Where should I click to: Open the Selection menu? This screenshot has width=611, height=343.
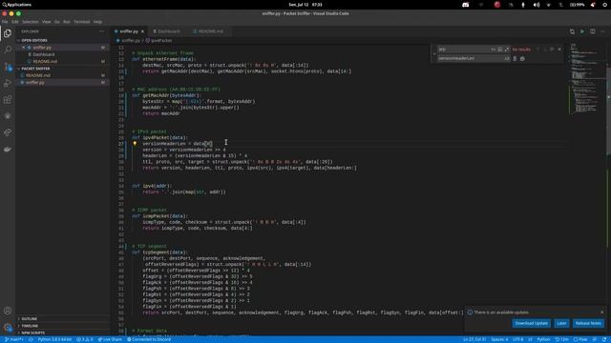(x=30, y=22)
